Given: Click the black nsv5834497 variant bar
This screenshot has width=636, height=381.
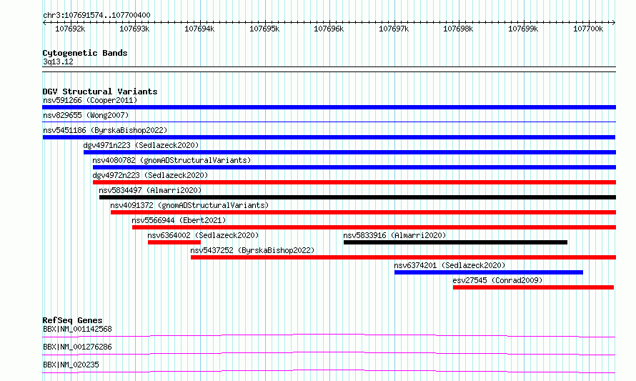Looking at the screenshot, I should (x=358, y=197).
